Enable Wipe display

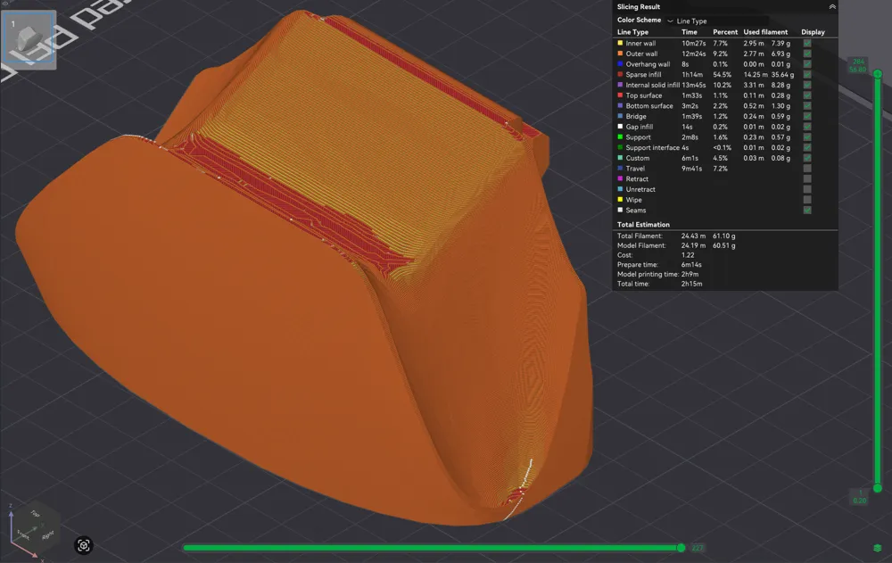coord(808,200)
